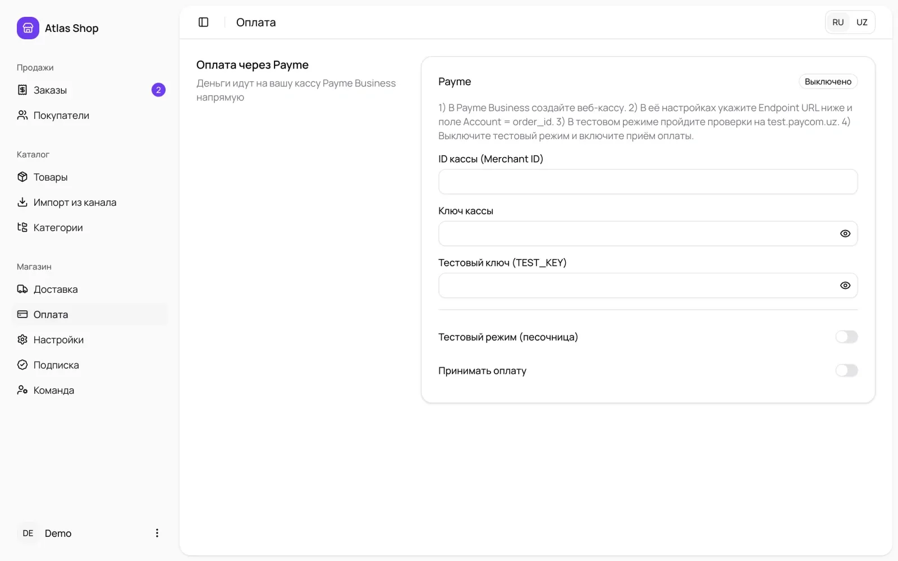Click the Оплата через Payme heading
This screenshot has width=898, height=561.
(x=253, y=65)
